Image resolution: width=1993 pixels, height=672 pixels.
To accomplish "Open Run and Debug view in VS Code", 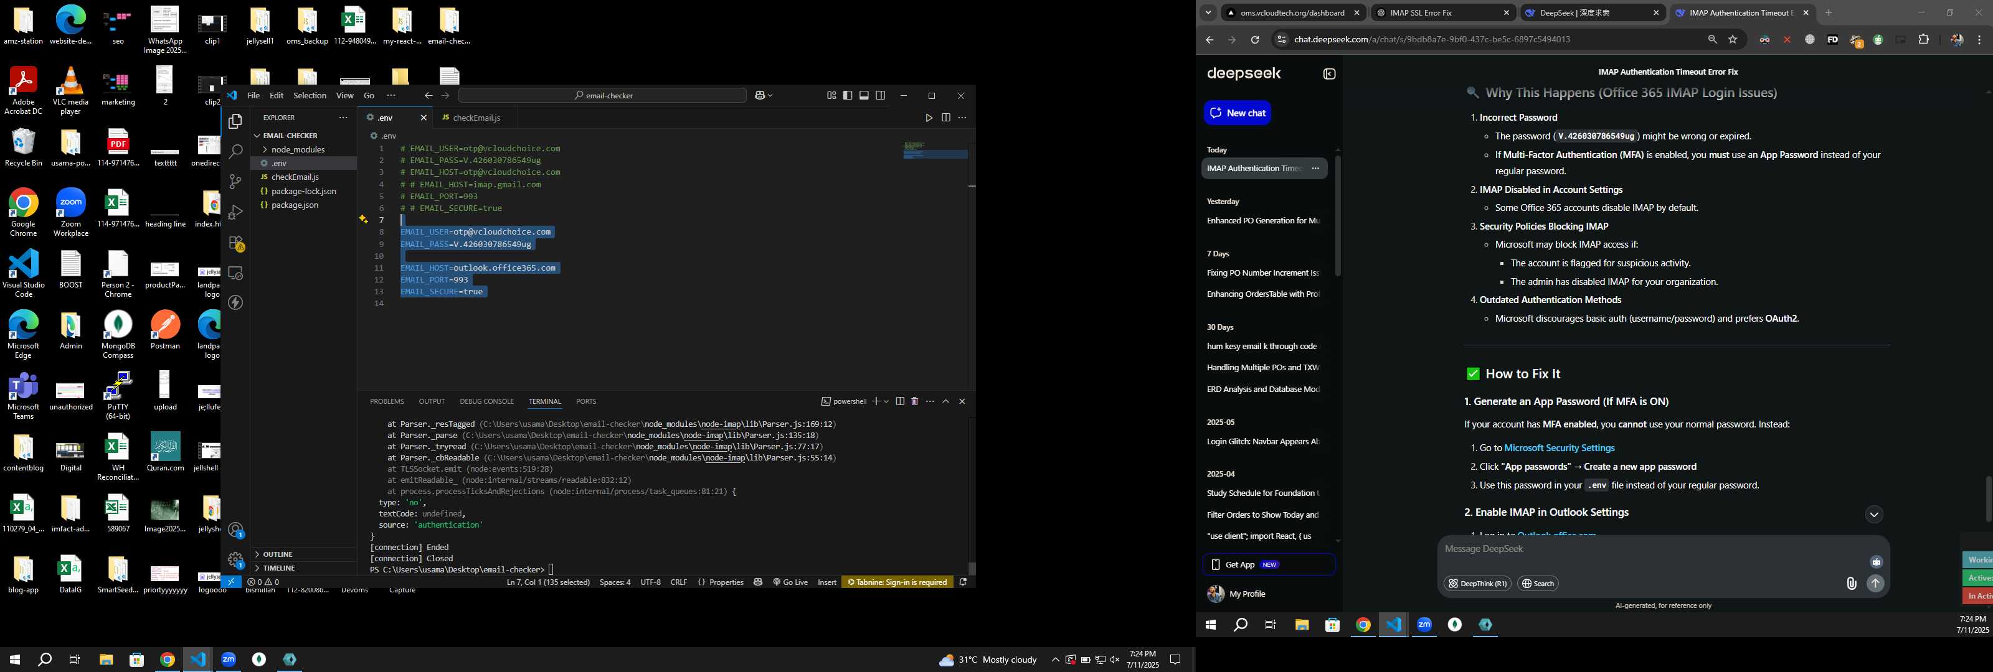I will [235, 212].
